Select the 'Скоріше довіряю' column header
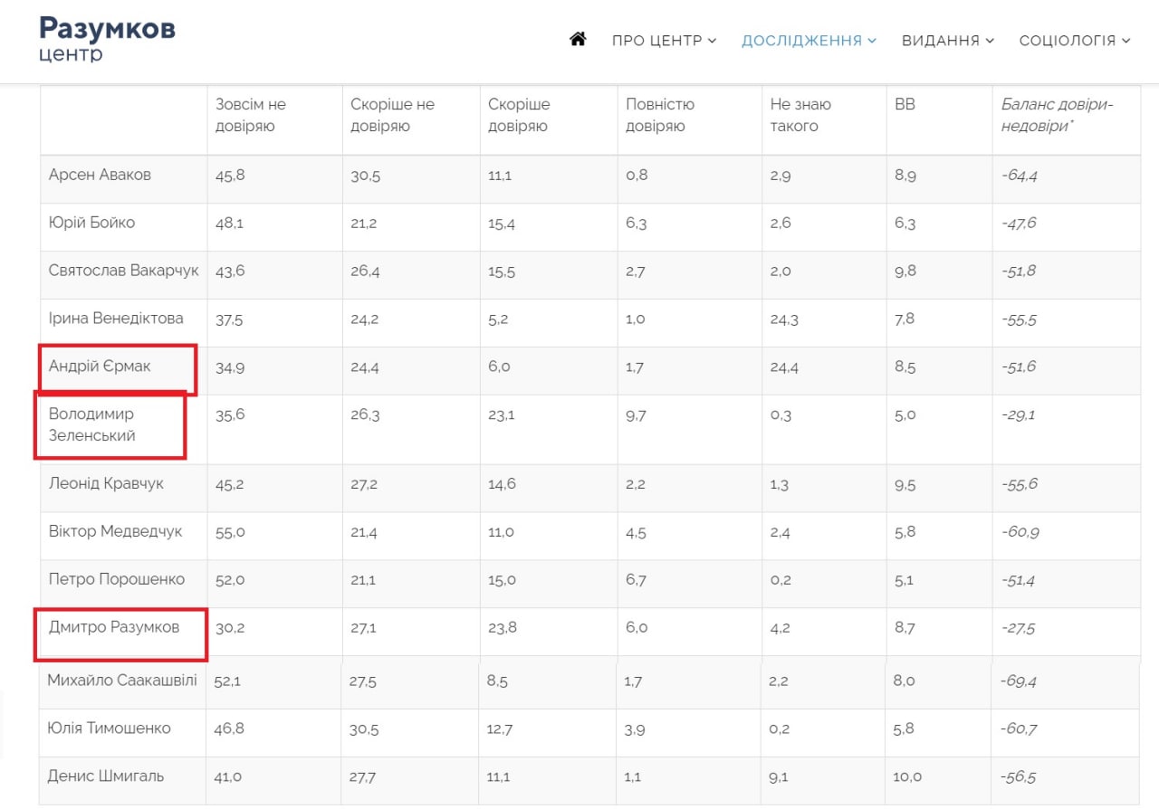The height and width of the screenshot is (809, 1159). click(519, 115)
